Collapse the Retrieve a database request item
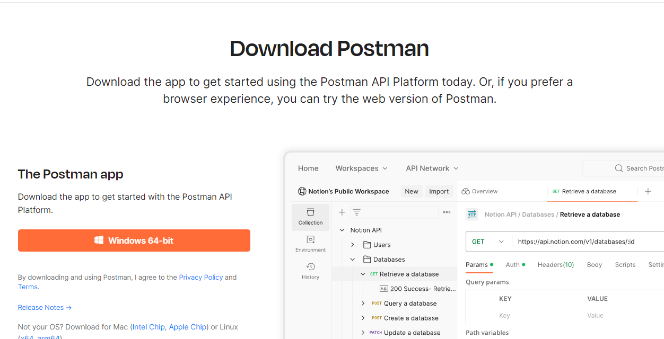The image size is (664, 339). pos(363,274)
